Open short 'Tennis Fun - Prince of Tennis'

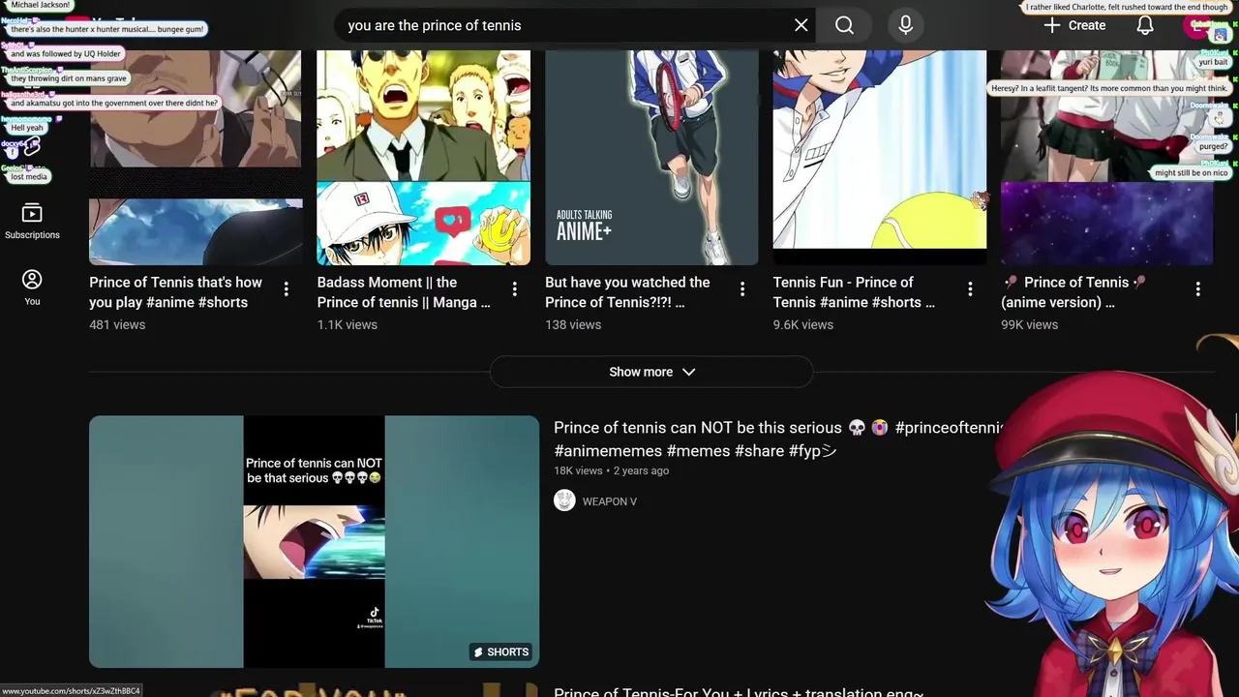(x=854, y=292)
